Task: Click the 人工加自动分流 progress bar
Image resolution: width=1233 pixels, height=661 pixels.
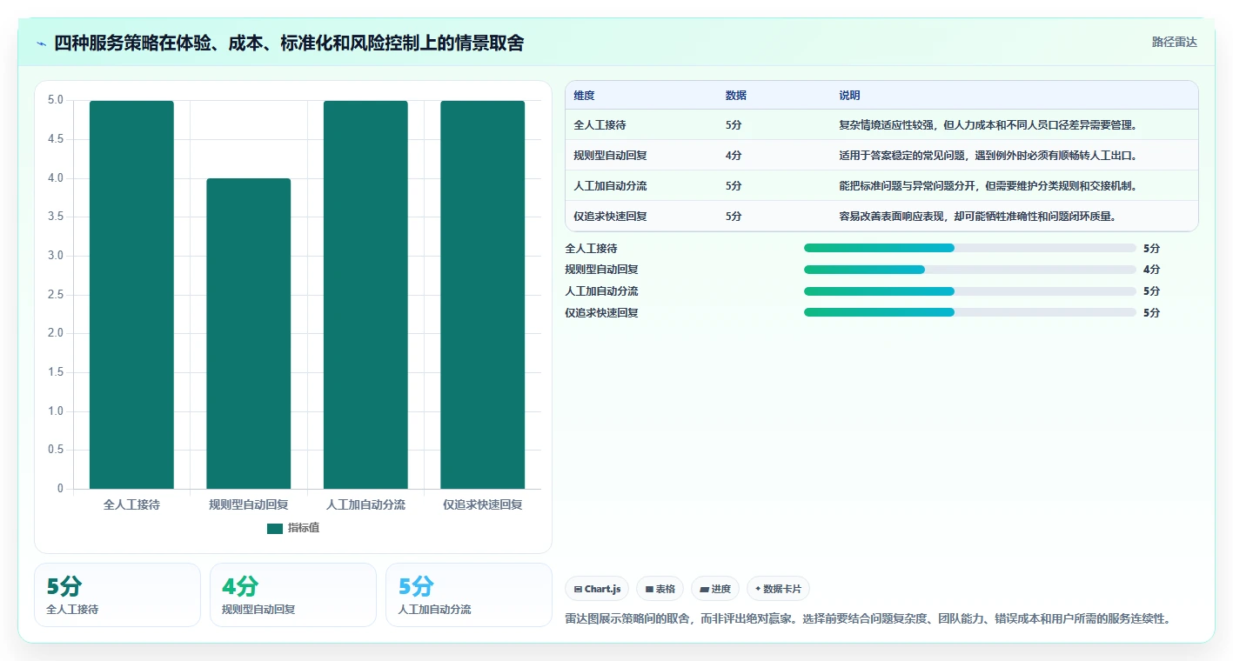Action: (970, 290)
